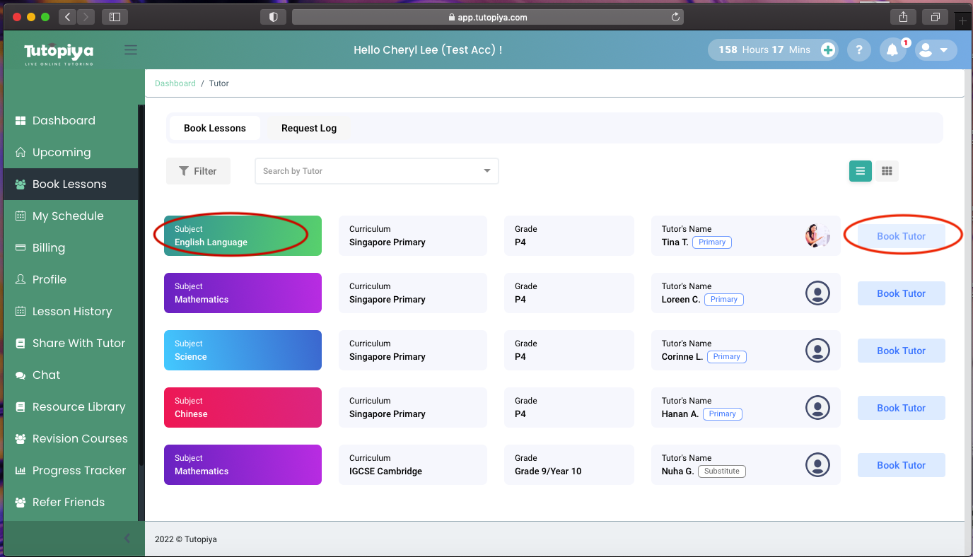
Task: Open the notifications bell icon
Action: click(x=892, y=50)
